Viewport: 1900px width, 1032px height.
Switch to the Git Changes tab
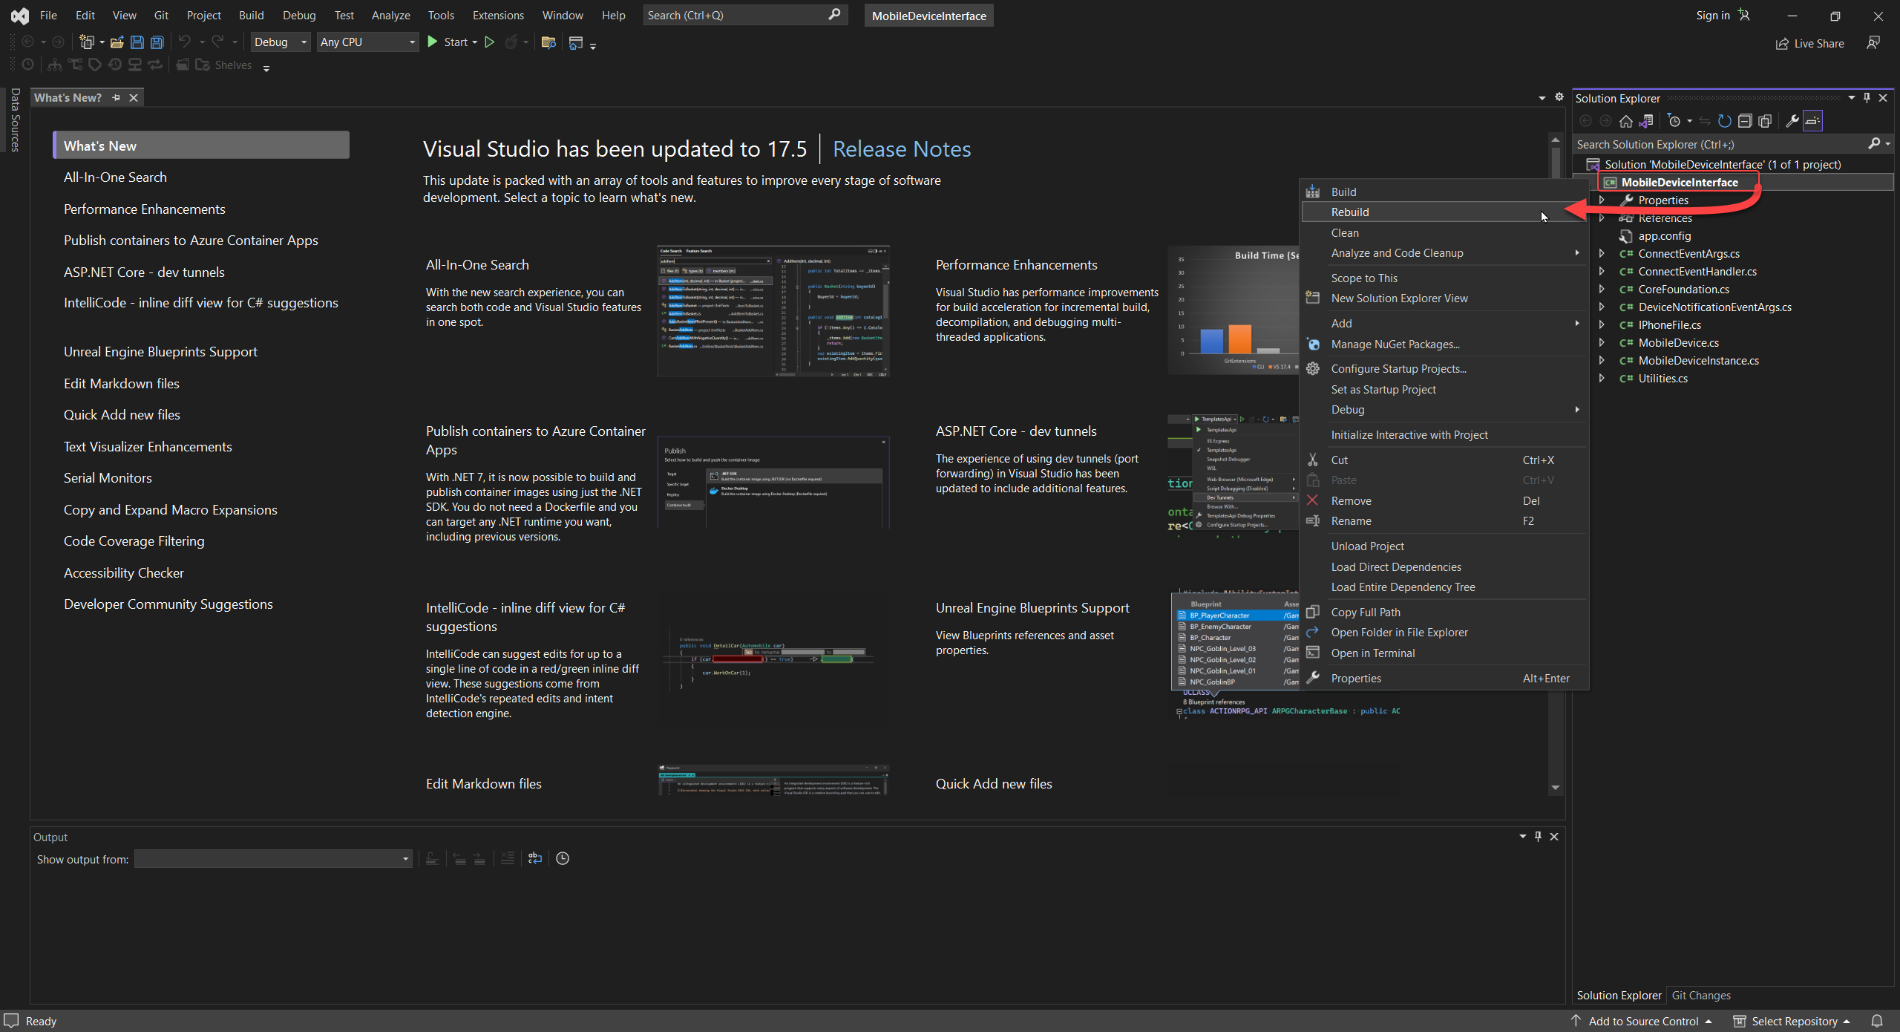[x=1702, y=995]
